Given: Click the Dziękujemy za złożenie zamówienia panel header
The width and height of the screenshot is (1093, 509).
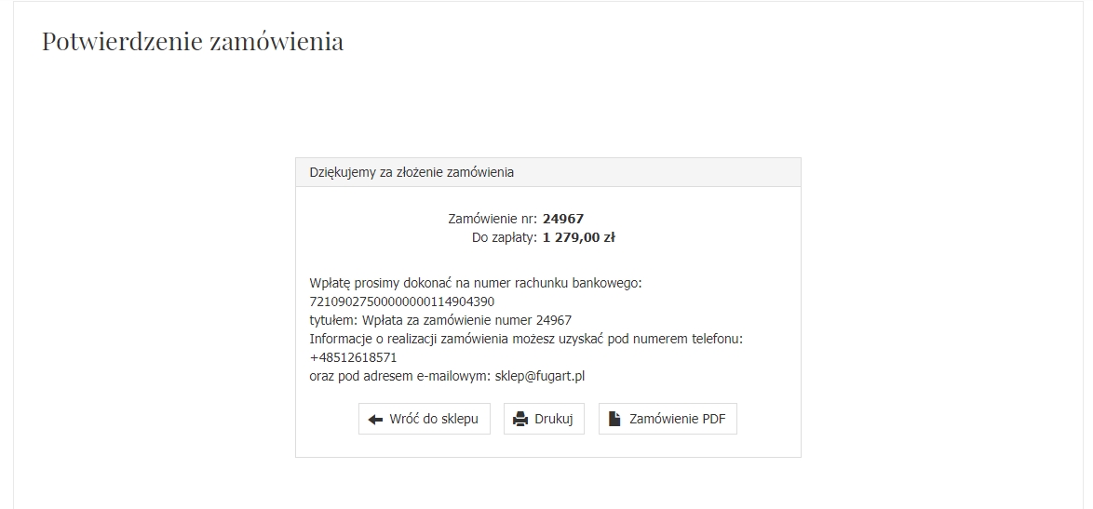Looking at the screenshot, I should [412, 172].
